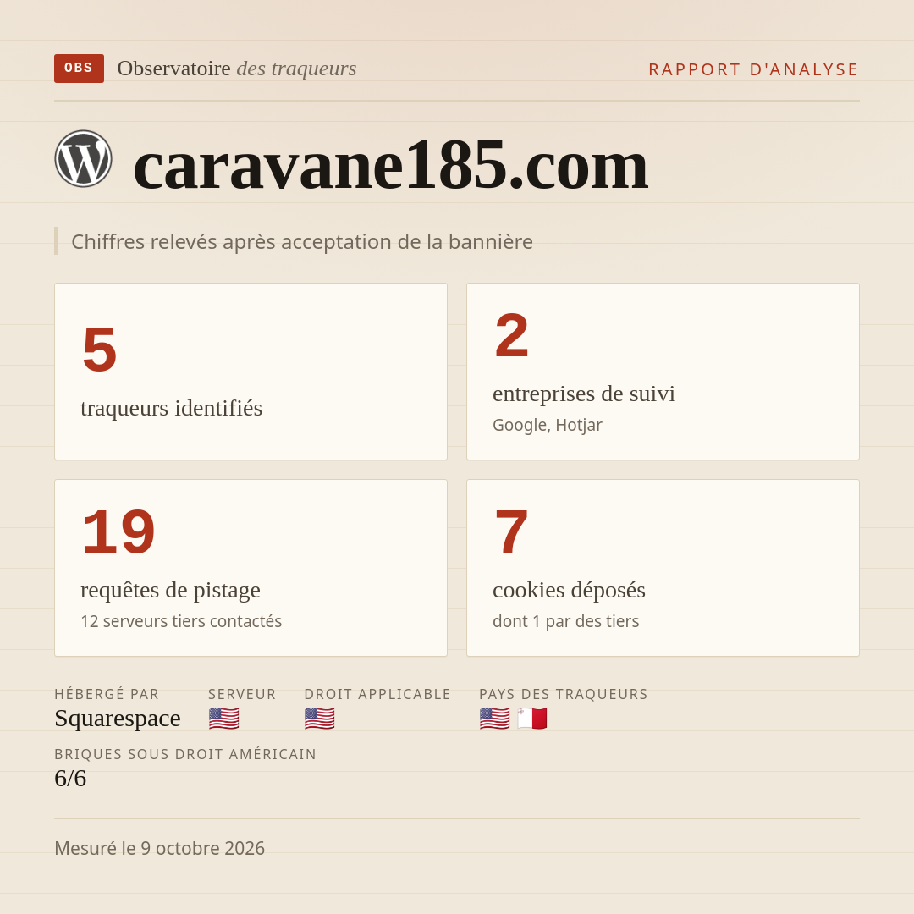The image size is (914, 914).
Task: Click the 6/6 value
Action: point(70,779)
